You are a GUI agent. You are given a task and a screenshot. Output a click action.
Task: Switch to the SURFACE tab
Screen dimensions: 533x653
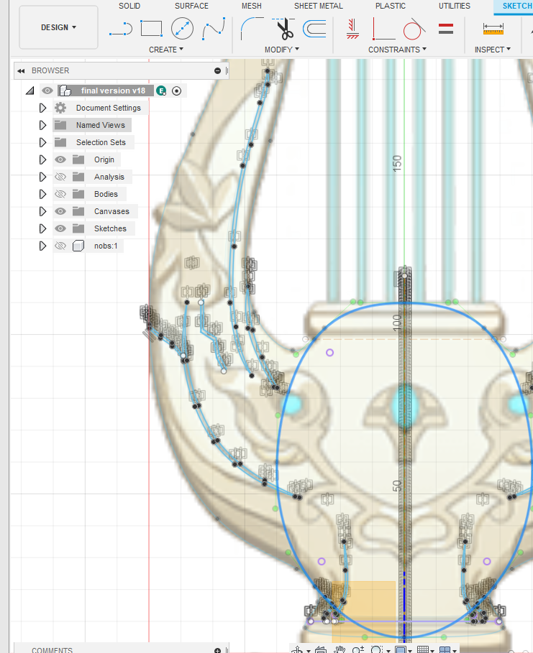[191, 6]
